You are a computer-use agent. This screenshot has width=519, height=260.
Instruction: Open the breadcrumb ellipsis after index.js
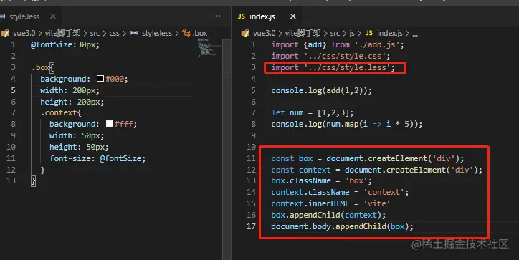point(415,34)
